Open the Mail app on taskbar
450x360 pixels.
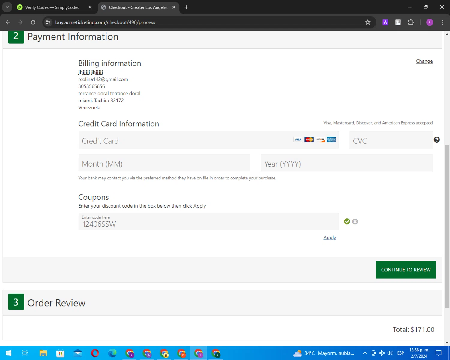(x=78, y=353)
